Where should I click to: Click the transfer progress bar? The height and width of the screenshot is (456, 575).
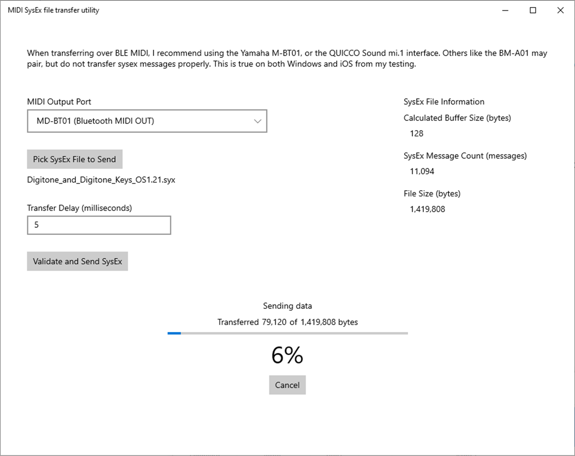(287, 333)
